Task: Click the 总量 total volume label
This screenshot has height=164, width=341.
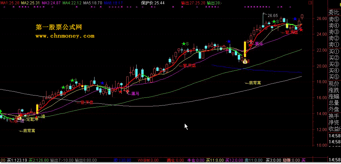Action: coord(334,102)
